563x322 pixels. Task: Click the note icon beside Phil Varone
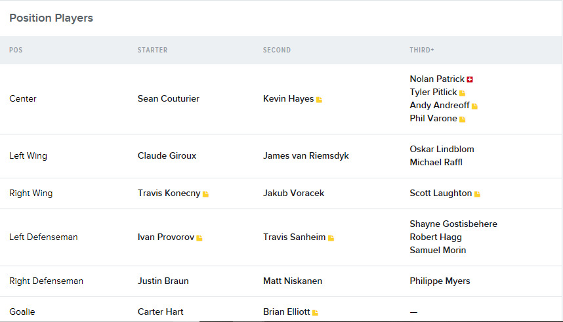point(463,119)
